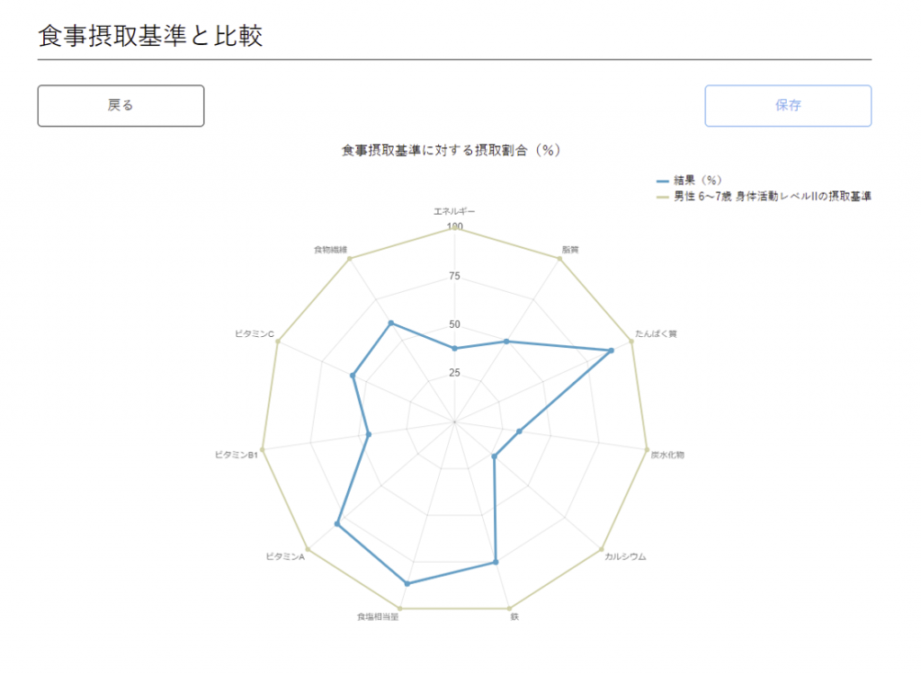The width and height of the screenshot is (921, 674).
Task: Click the 保存 save button
Action: click(x=788, y=105)
